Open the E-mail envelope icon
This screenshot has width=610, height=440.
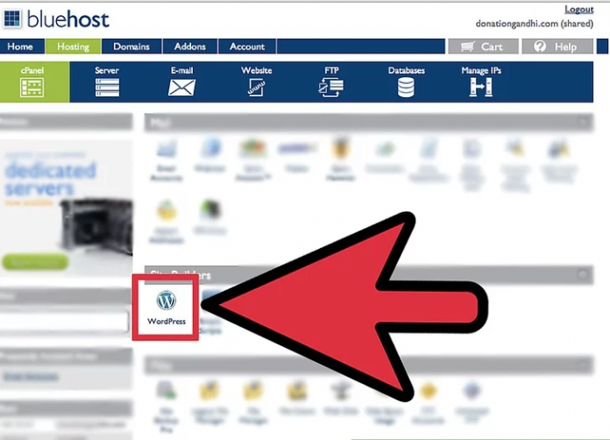coord(181,82)
